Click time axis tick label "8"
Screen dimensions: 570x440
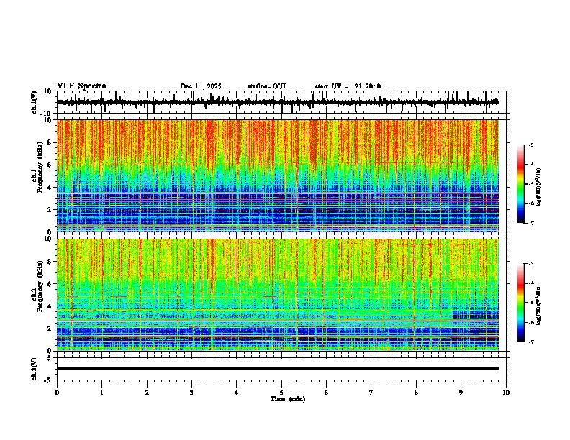(x=416, y=393)
